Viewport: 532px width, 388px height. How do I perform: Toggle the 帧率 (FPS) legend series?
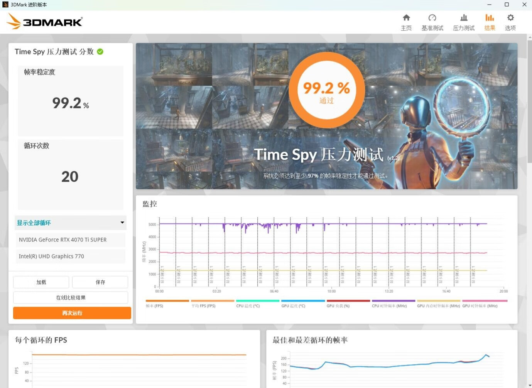155,306
